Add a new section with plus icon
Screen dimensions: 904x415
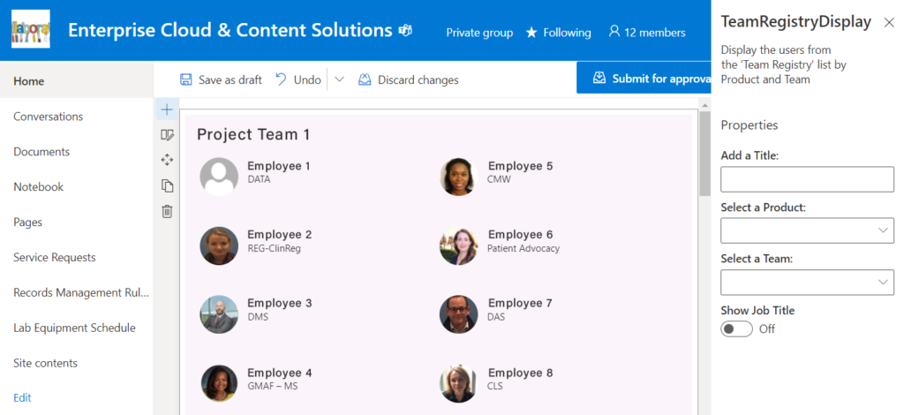click(167, 109)
